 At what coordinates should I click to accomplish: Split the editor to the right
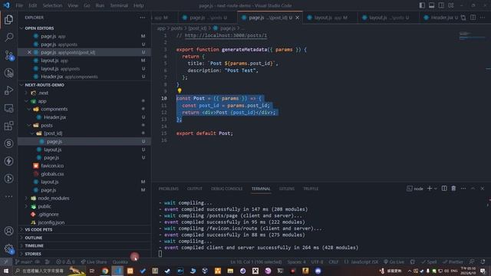[x=473, y=18]
